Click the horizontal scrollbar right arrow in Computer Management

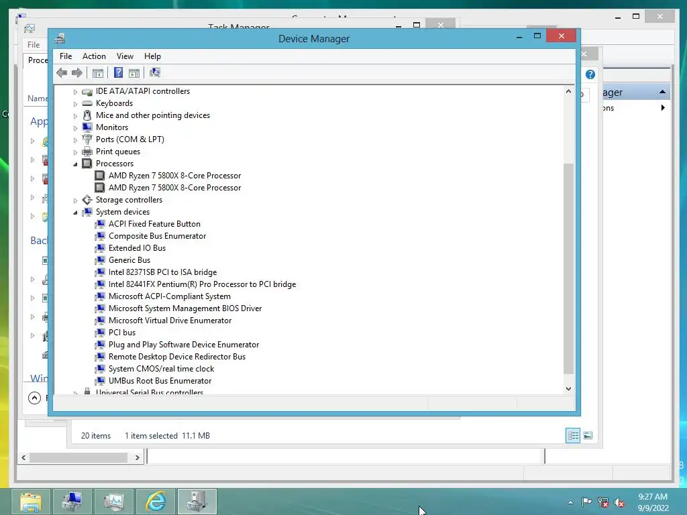(x=137, y=457)
